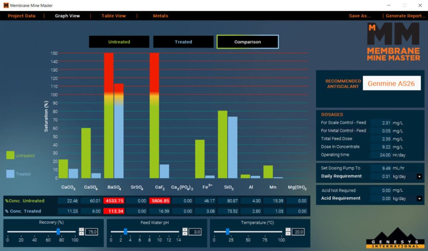Click the Mn untreated value 15.39
The image size is (428, 251).
pyautogui.click(x=274, y=201)
